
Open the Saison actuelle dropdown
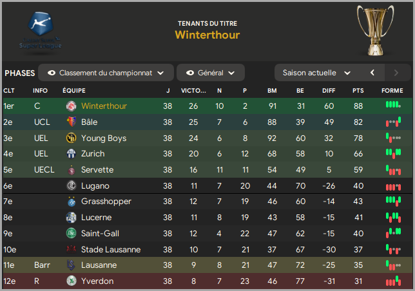click(316, 72)
